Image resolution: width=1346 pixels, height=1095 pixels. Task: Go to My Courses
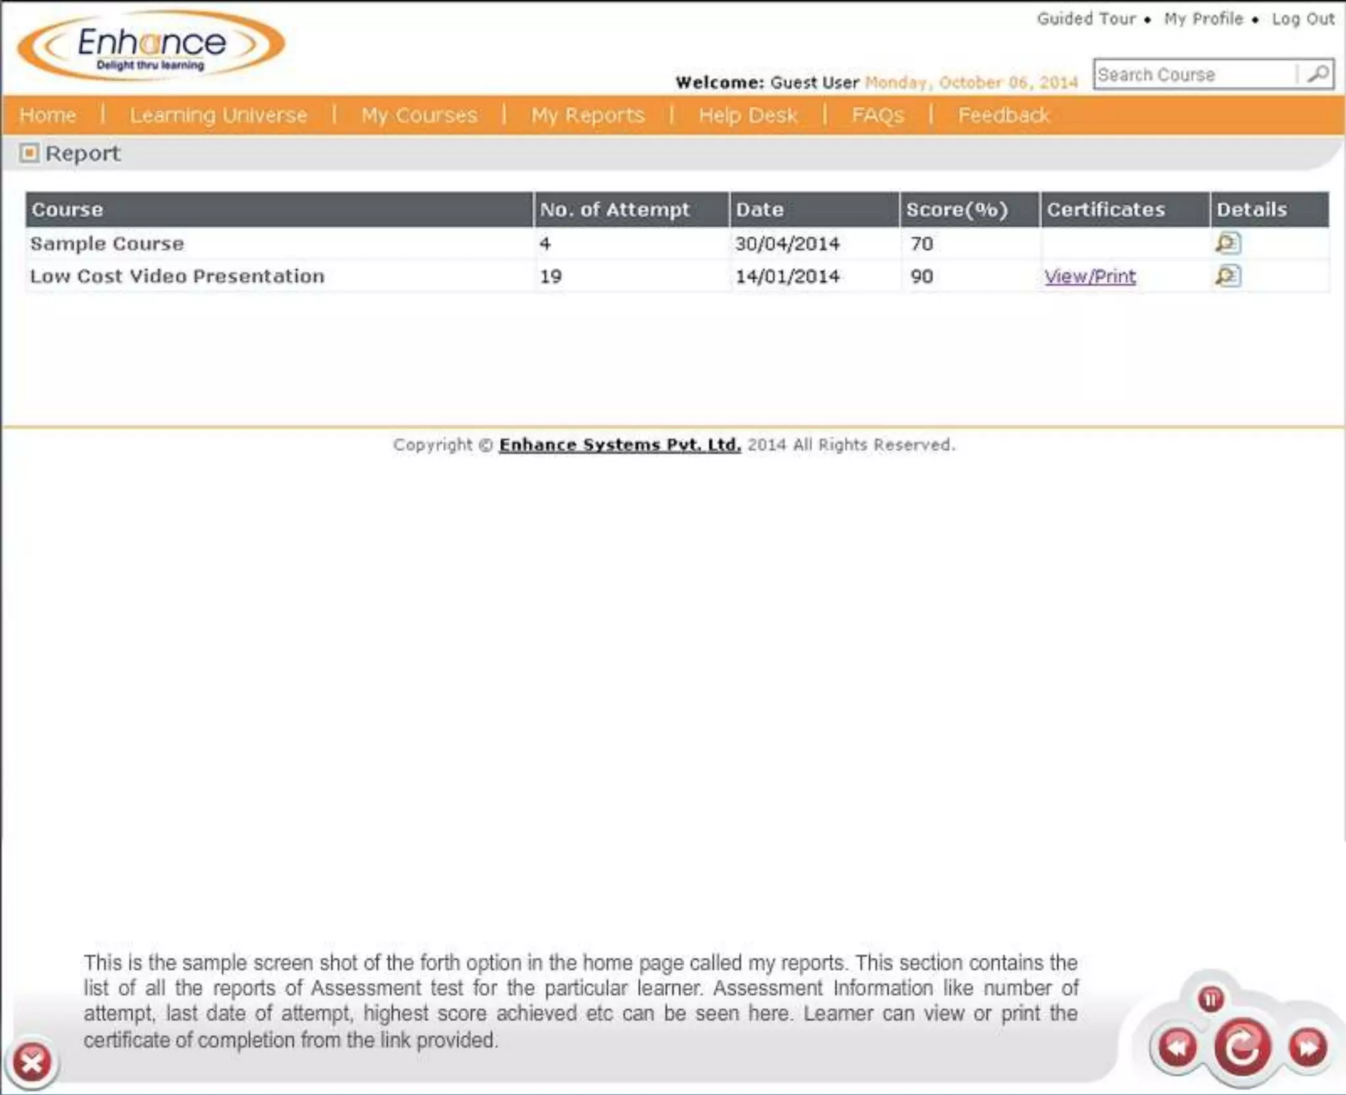[419, 115]
